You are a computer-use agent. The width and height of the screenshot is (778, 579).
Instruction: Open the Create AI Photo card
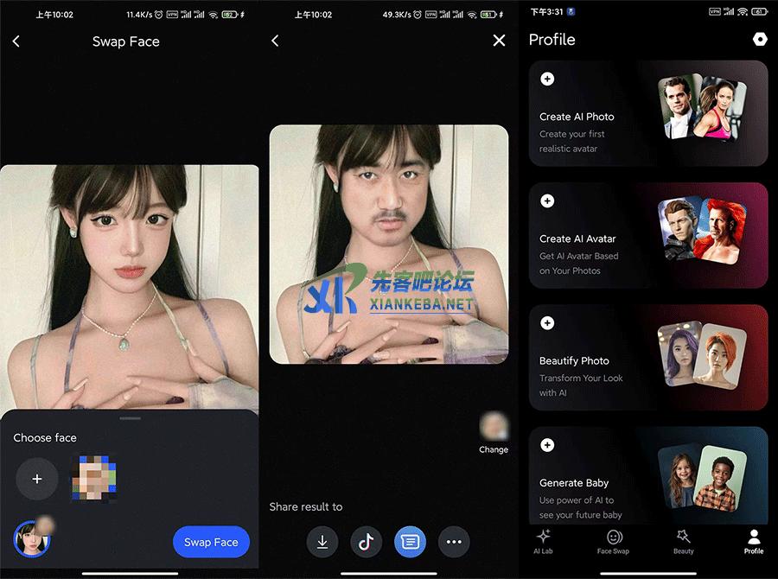[647, 113]
